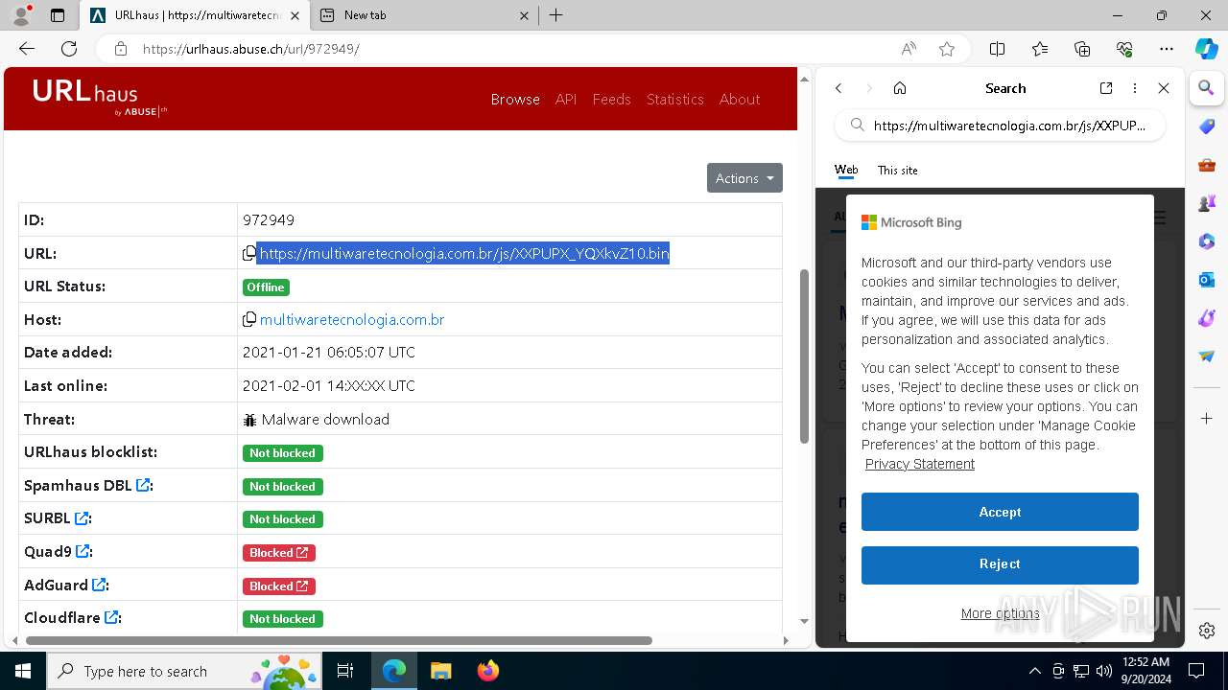
Task: Click the AdGuard Blocked badge
Action: click(x=278, y=586)
